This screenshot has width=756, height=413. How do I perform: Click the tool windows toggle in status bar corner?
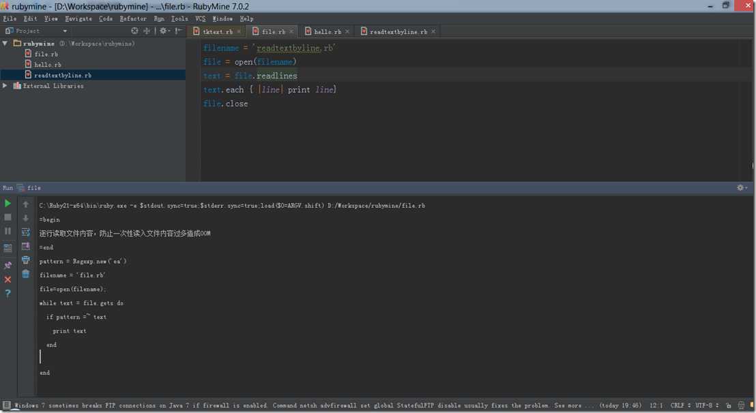6,406
